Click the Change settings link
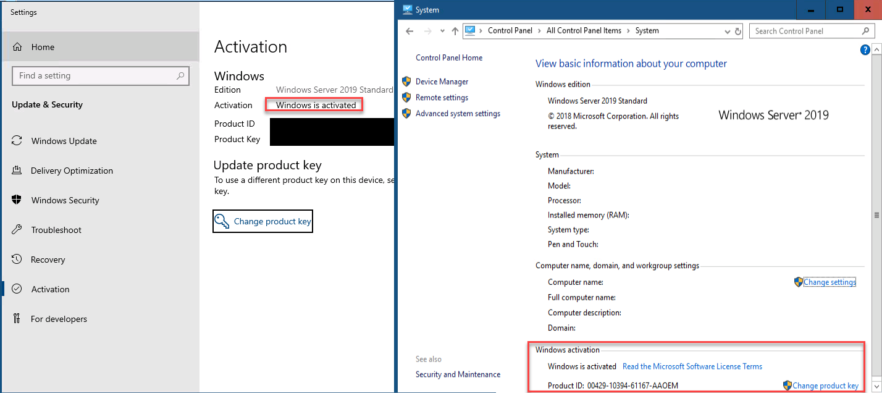Viewport: 882px width, 393px height. (x=829, y=282)
